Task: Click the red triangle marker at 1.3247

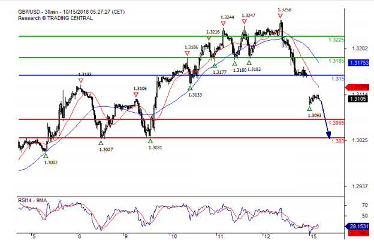Action: click(245, 22)
